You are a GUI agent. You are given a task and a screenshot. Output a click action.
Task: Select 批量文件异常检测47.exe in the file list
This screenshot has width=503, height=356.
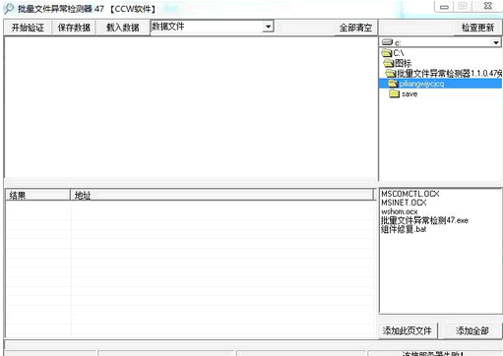coord(424,220)
